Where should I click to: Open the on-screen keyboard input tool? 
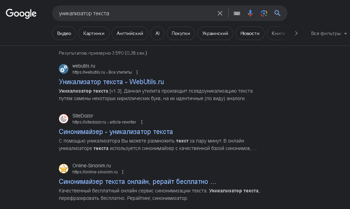237,13
